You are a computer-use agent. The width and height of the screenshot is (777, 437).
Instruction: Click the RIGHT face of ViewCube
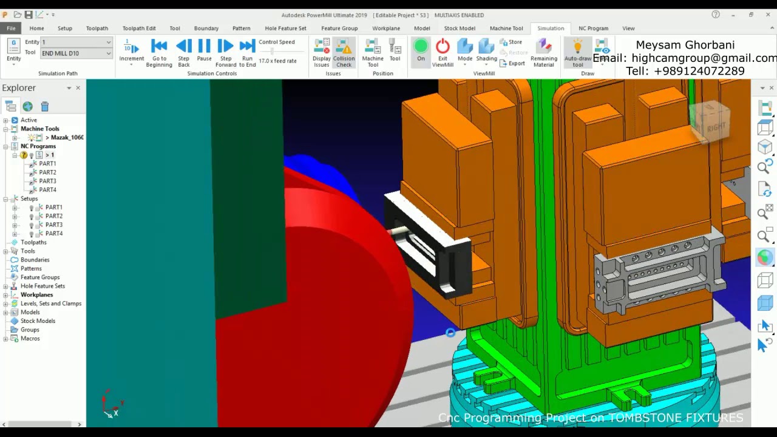tap(716, 127)
